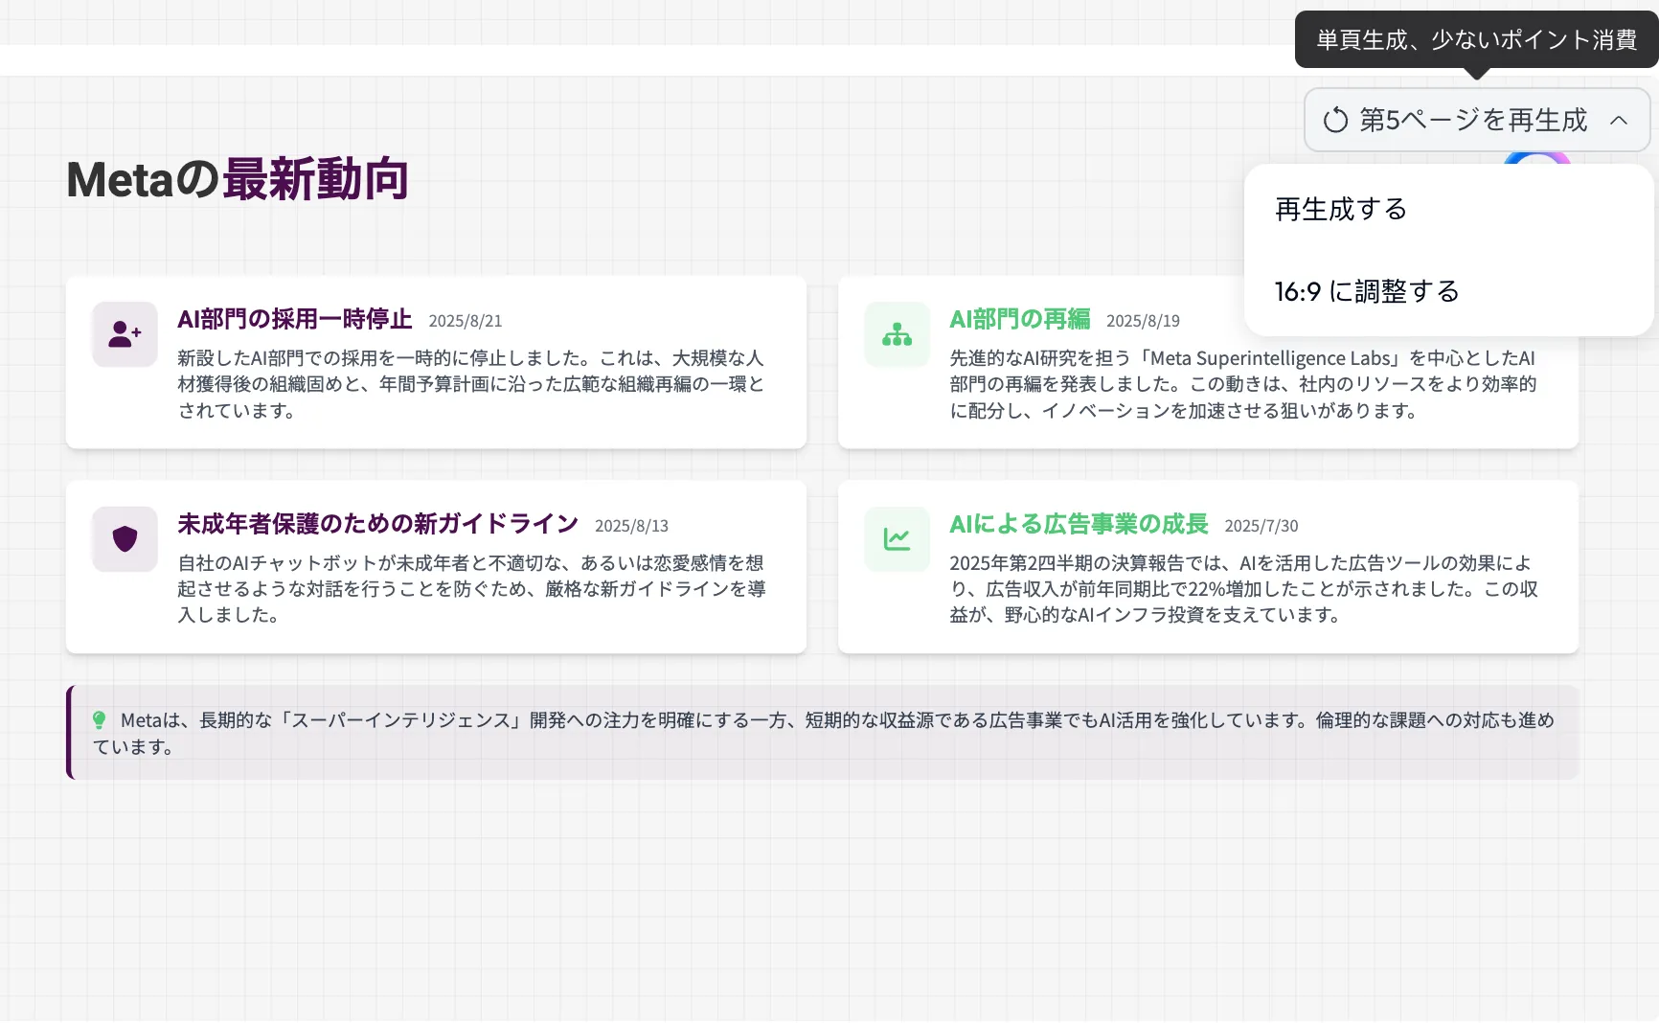
Task: Click the date 2025/8/21
Action: [466, 321]
